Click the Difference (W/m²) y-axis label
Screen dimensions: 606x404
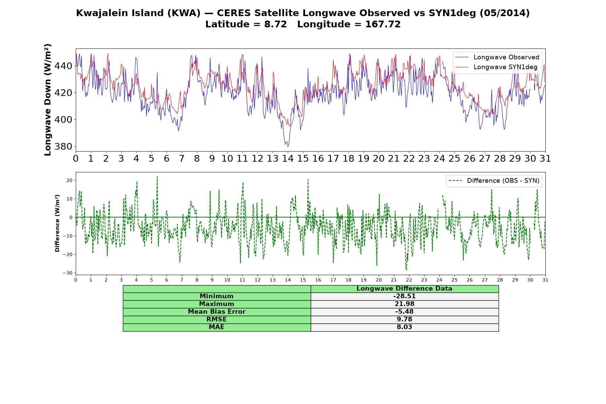click(57, 223)
